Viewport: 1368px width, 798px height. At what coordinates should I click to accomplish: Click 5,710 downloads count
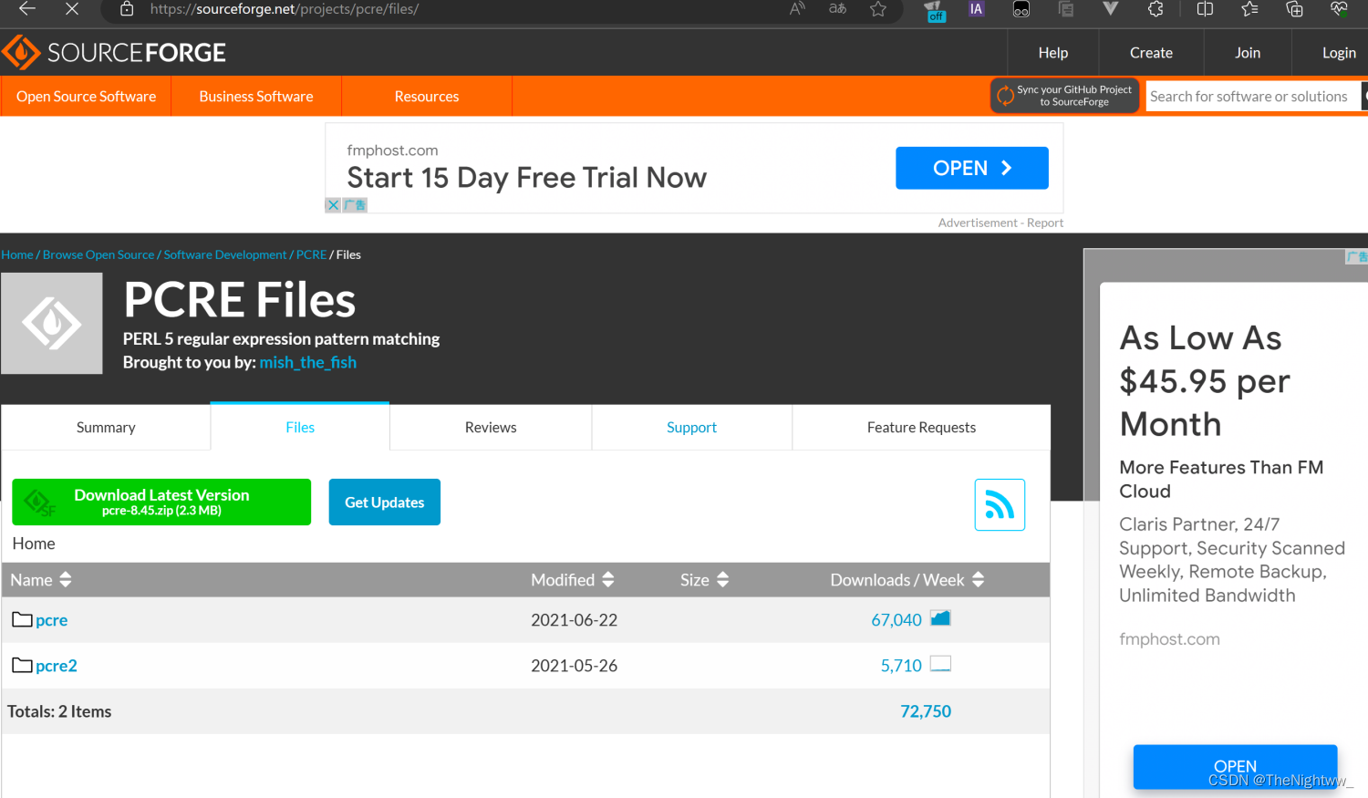901,666
